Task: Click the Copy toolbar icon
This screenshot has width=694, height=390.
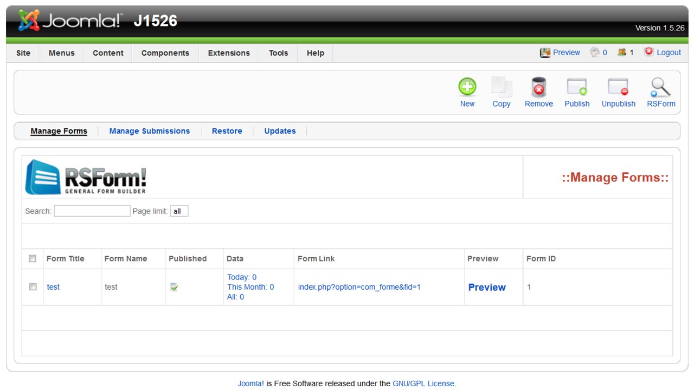Action: coord(502,87)
